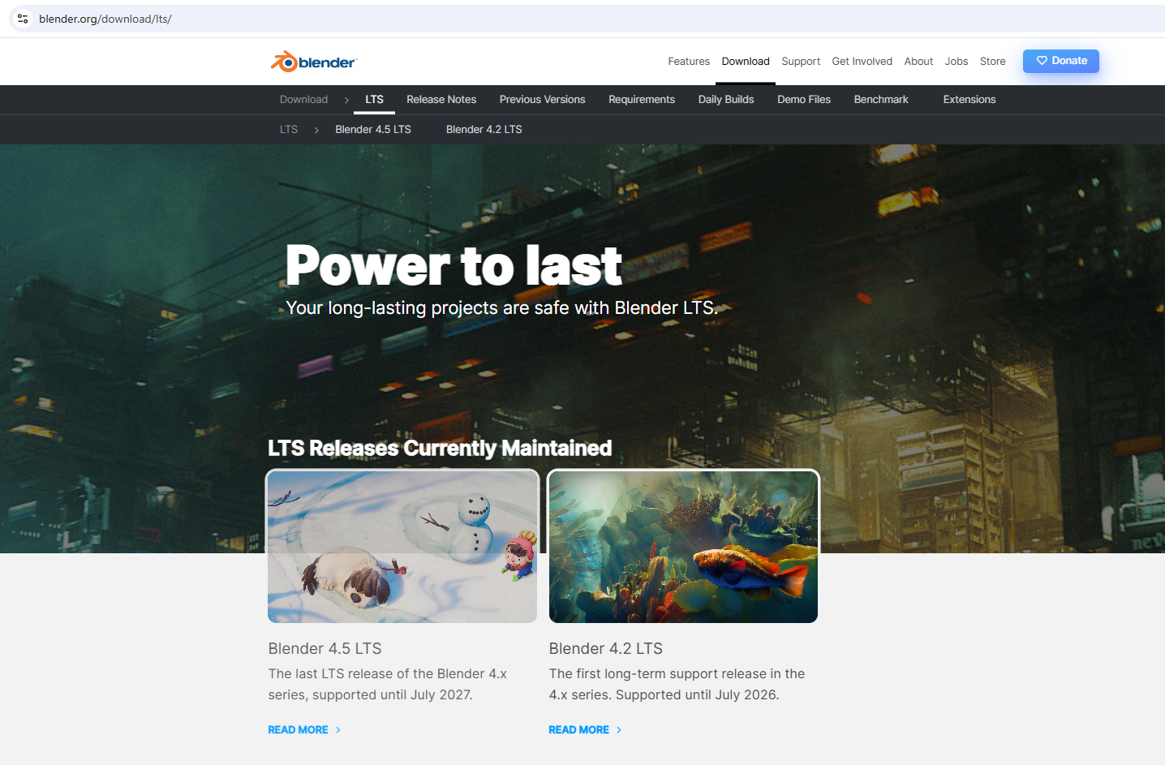Click the blue Donate button
The width and height of the screenshot is (1165, 765).
click(1061, 61)
